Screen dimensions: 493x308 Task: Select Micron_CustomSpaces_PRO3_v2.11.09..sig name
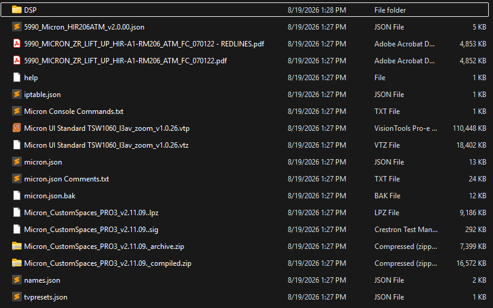click(x=91, y=230)
